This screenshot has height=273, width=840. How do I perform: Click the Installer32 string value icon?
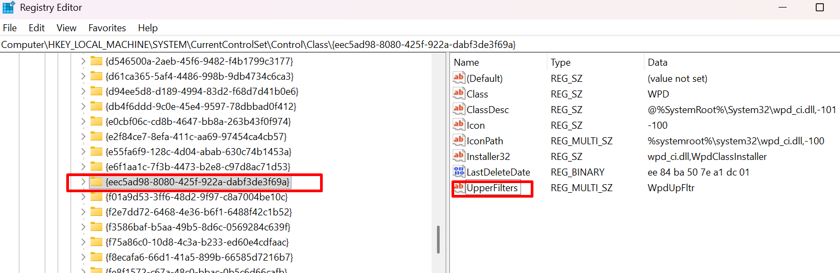click(x=459, y=156)
